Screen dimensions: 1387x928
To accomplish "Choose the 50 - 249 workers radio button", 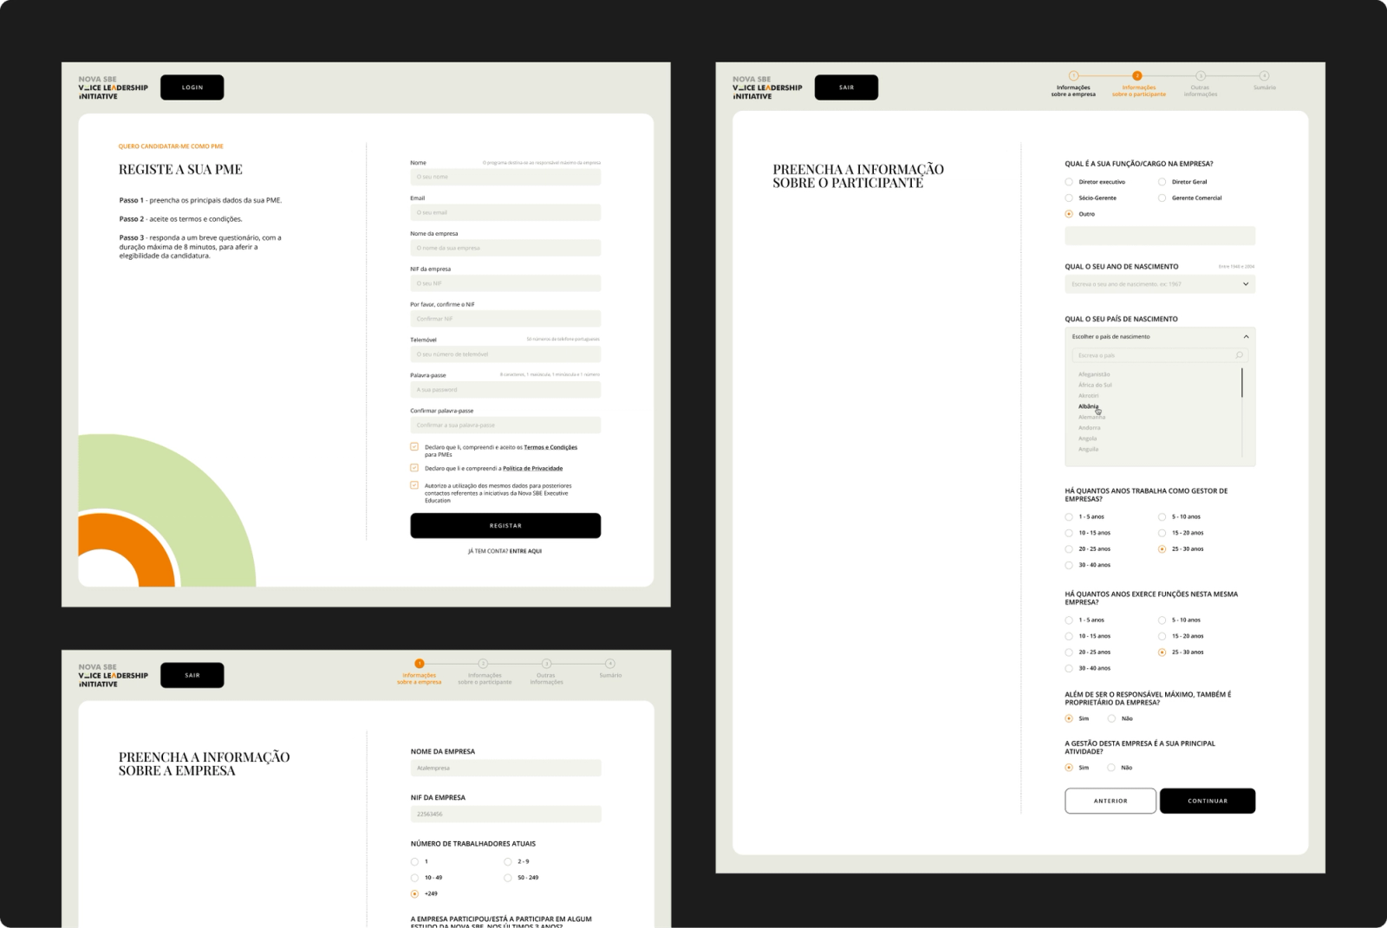I will (508, 878).
